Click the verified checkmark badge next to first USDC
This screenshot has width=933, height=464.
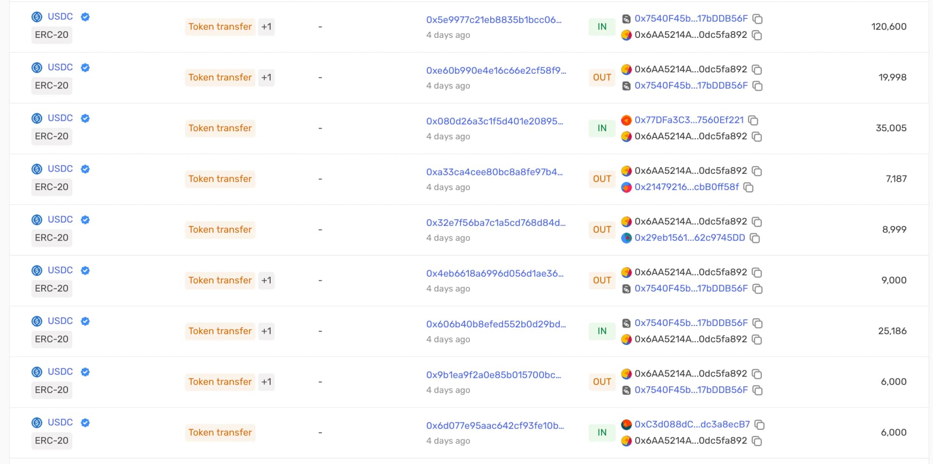click(x=85, y=17)
